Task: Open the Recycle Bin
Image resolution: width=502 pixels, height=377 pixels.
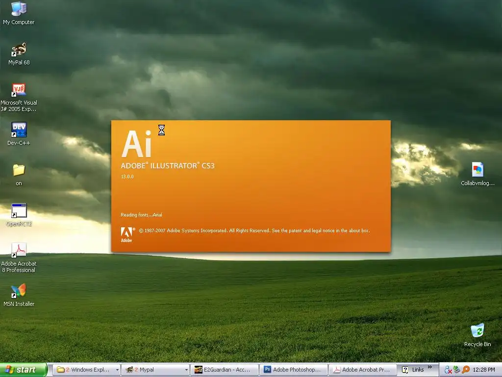Action: 477,335
